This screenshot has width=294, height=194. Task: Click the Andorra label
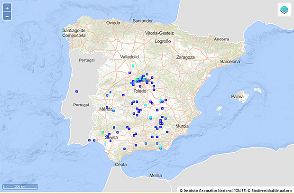tap(221, 39)
